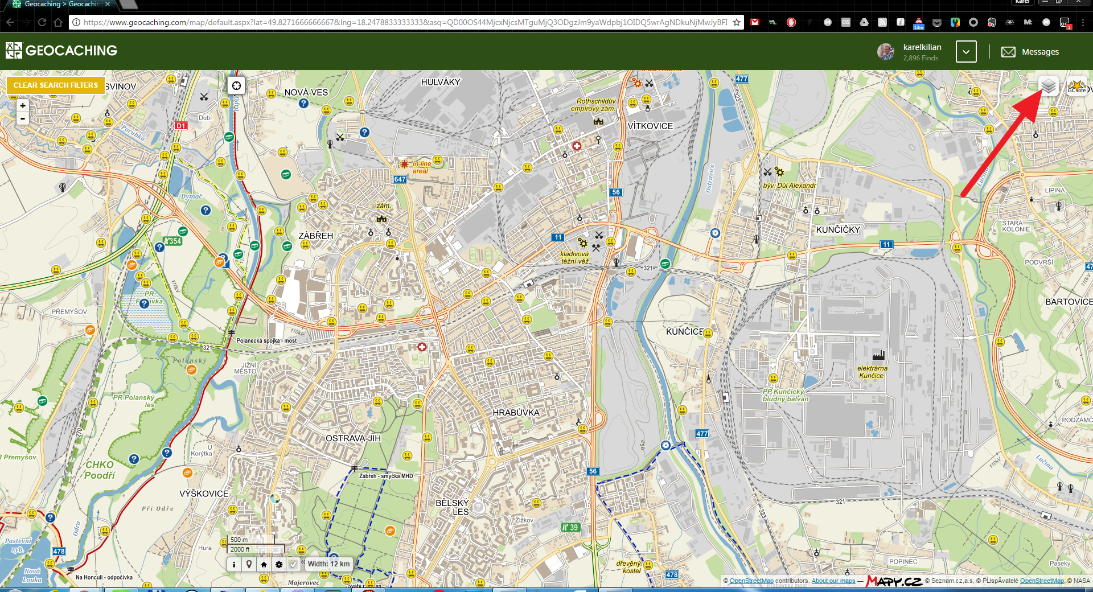This screenshot has height=592, width=1093.
Task: Open the karelkilian username link
Action: pos(922,47)
